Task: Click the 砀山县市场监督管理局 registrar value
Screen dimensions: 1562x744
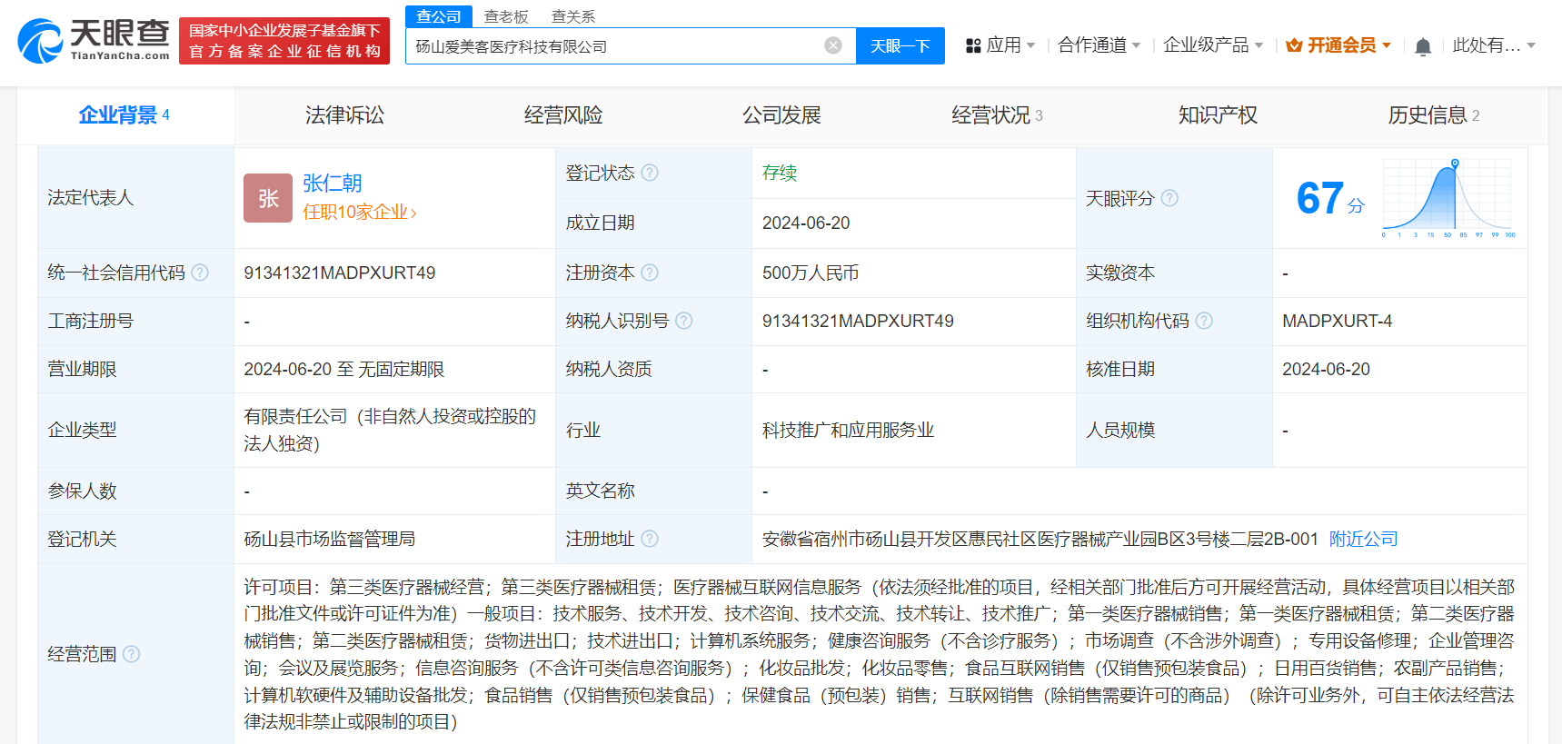Action: (x=329, y=539)
